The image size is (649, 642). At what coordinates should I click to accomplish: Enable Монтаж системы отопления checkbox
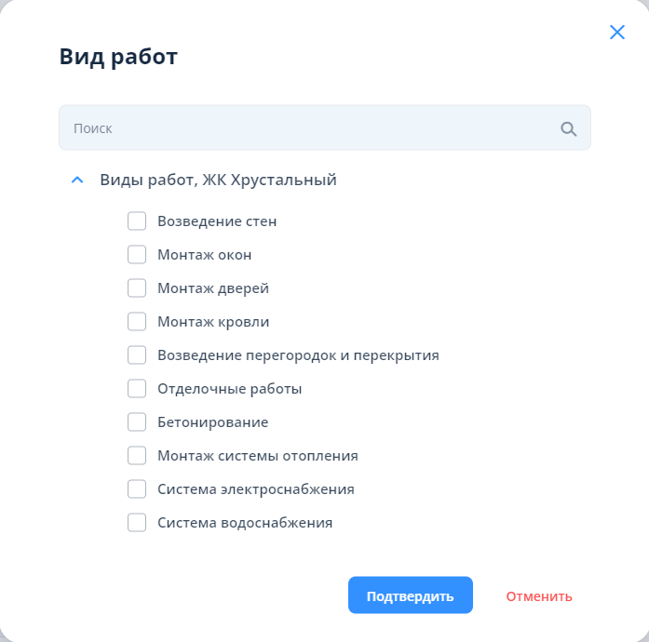point(137,456)
